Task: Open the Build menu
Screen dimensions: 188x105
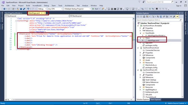Action: [28, 5]
